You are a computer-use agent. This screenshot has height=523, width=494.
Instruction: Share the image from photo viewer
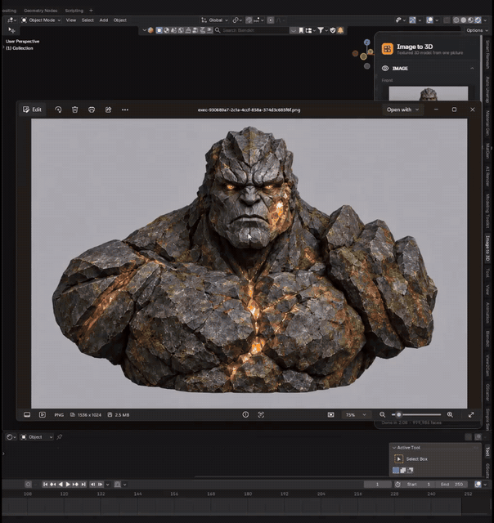pos(108,110)
